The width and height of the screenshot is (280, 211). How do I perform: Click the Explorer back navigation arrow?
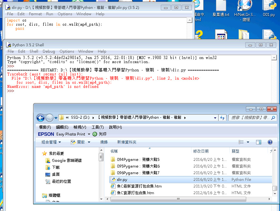[x=40, y=118]
